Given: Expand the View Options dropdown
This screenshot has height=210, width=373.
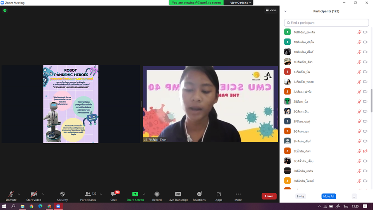Looking at the screenshot, I should pos(241,3).
